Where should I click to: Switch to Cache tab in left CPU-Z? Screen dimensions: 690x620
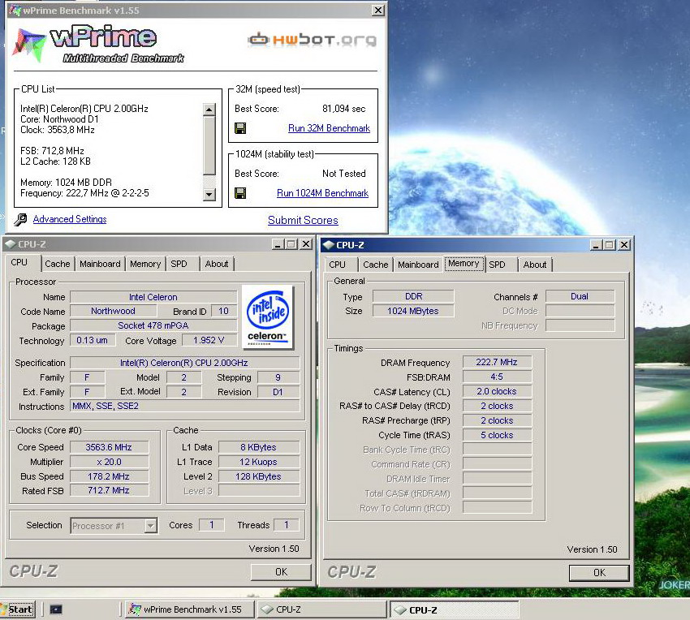point(58,264)
